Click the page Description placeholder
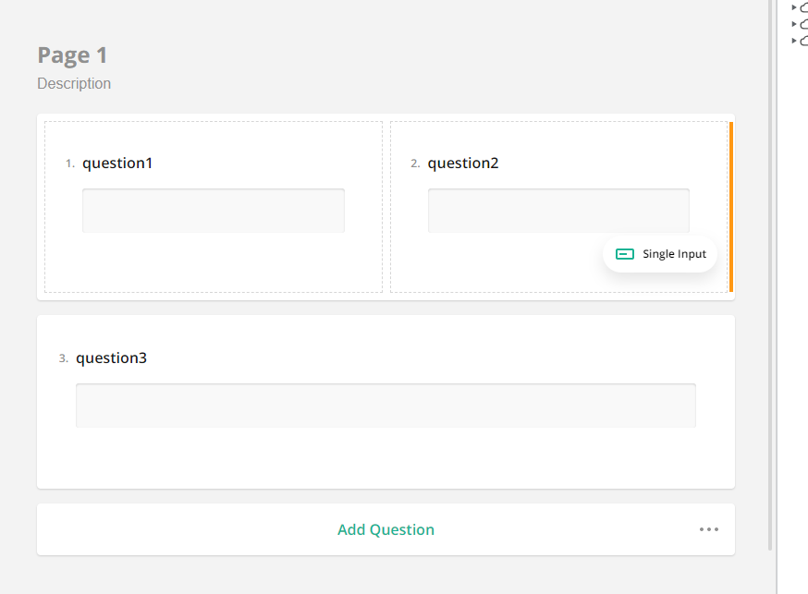Screen dimensions: 808x594 (74, 83)
